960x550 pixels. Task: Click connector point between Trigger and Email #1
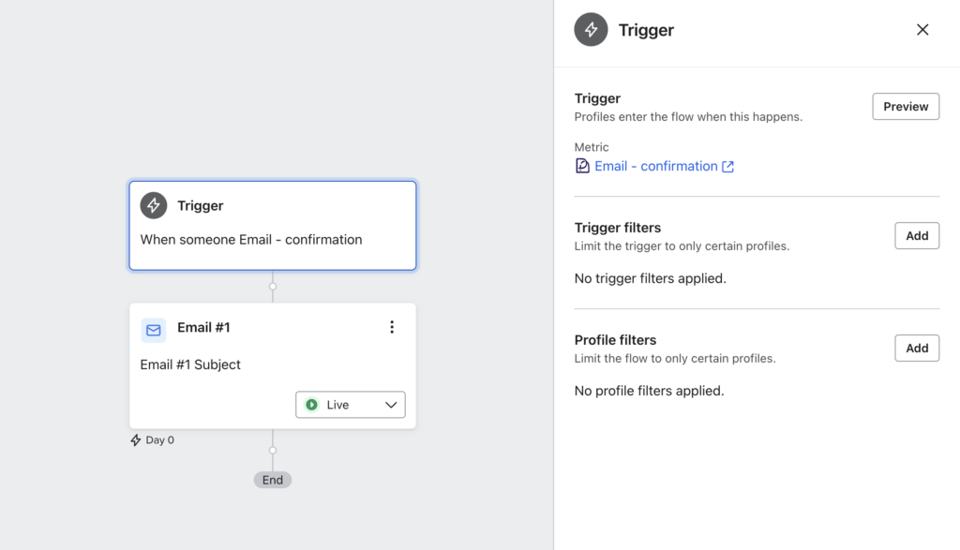point(273,286)
